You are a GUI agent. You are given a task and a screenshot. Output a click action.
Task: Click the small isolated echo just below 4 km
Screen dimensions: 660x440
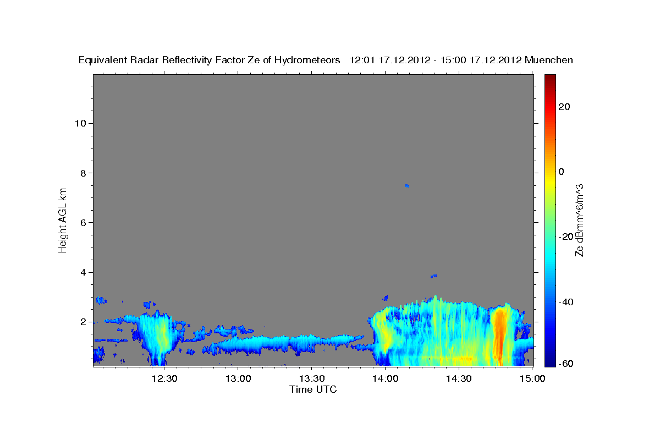coord(433,276)
